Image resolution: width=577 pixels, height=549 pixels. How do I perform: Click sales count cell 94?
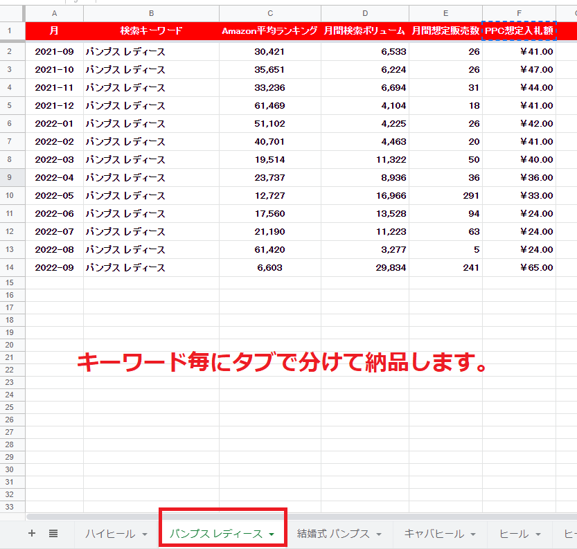[x=445, y=214]
